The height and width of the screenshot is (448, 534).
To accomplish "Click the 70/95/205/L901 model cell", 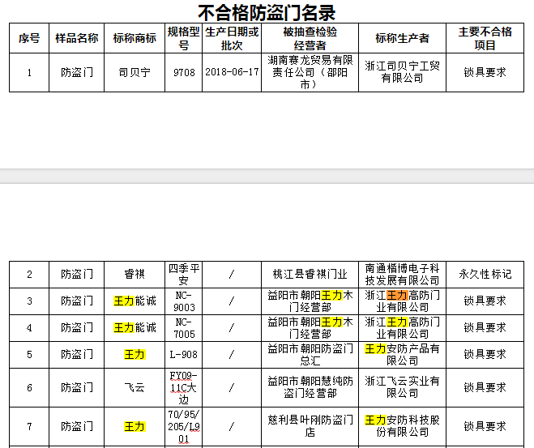I will point(184,427).
